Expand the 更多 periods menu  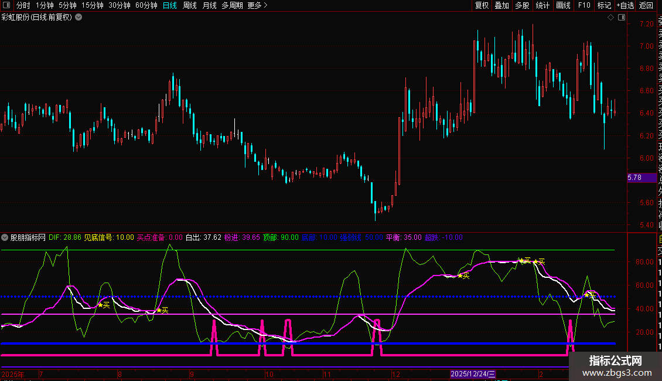[x=257, y=5]
